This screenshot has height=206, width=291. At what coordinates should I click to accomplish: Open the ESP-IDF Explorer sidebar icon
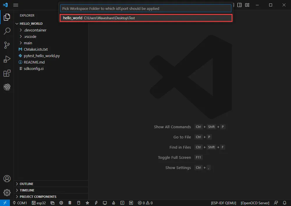tap(7, 87)
